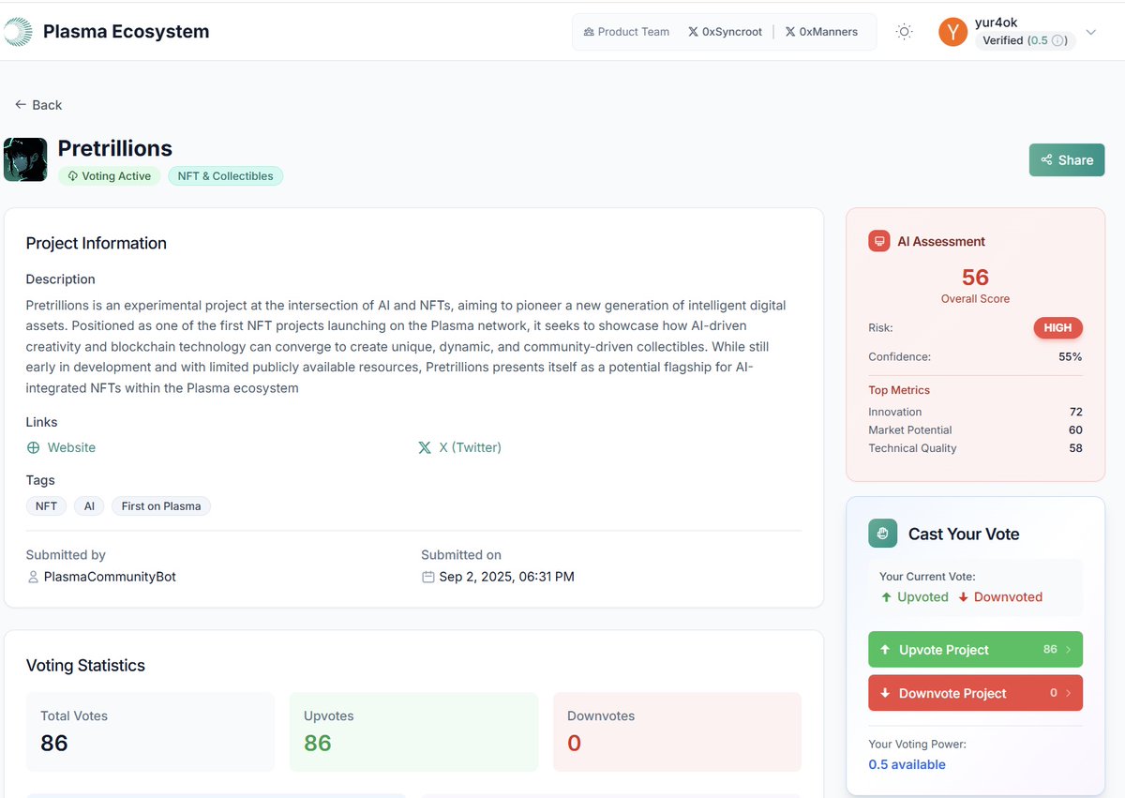Open 0xManners X profile link
Viewport: 1125px width, 798px height.
click(x=821, y=32)
